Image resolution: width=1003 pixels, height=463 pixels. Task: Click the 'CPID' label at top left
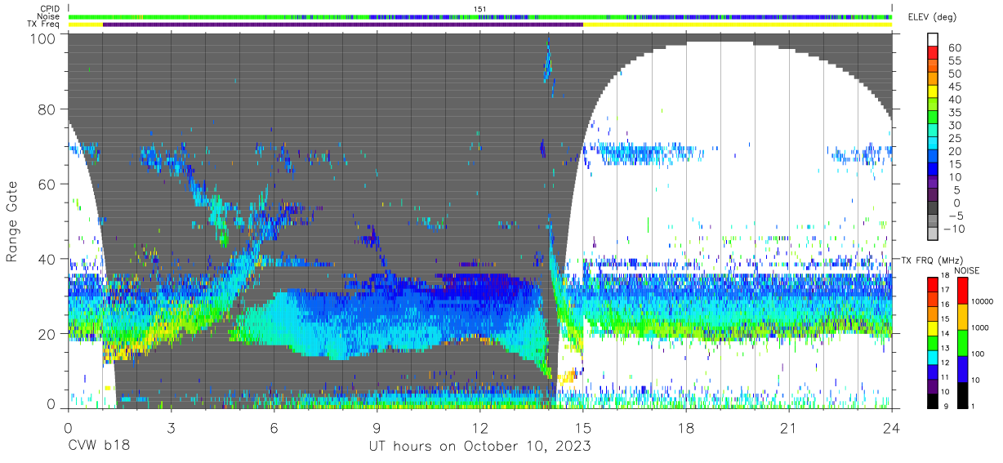click(x=51, y=9)
